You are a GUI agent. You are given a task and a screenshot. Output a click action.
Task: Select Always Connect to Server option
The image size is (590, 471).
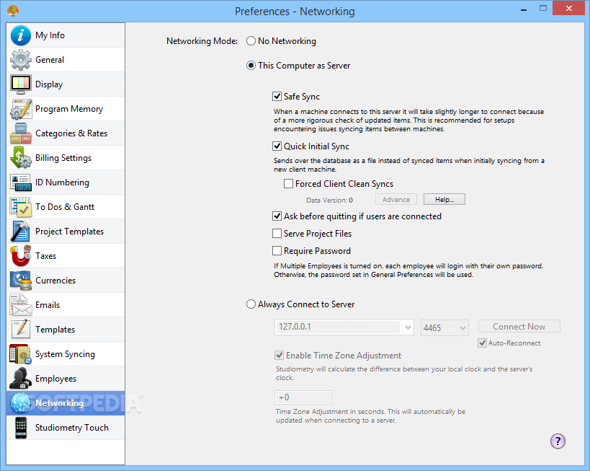click(251, 304)
